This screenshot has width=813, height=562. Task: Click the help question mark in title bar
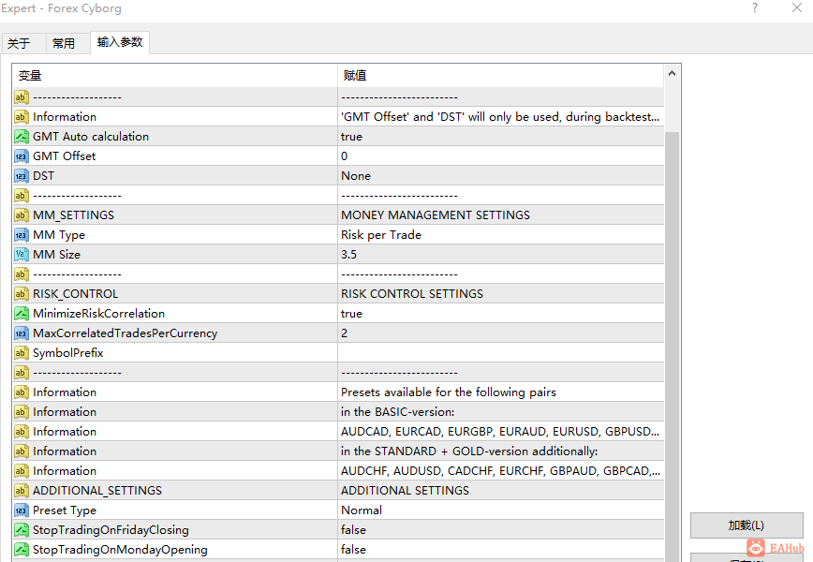pos(755,7)
